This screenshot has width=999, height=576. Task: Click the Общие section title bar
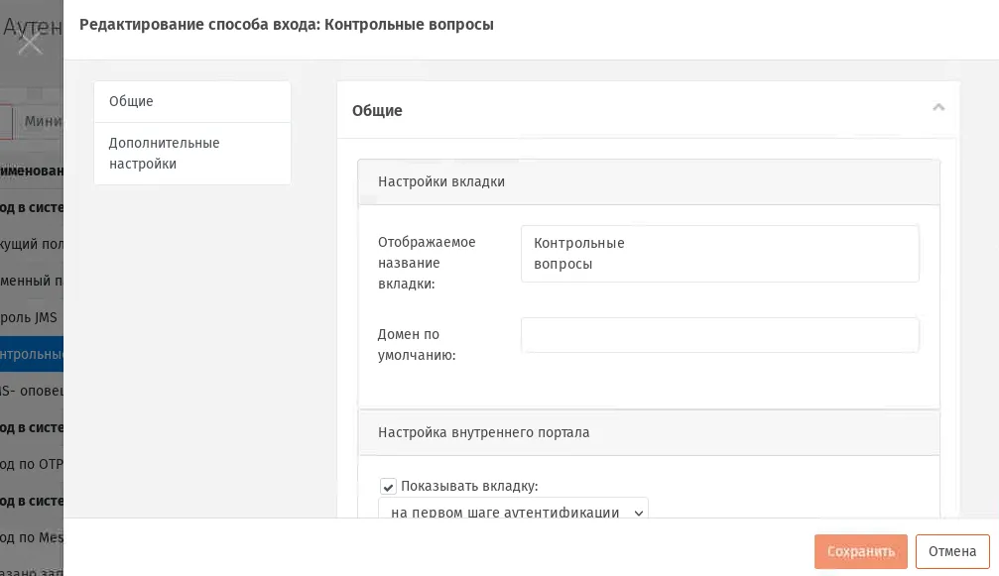(x=648, y=110)
